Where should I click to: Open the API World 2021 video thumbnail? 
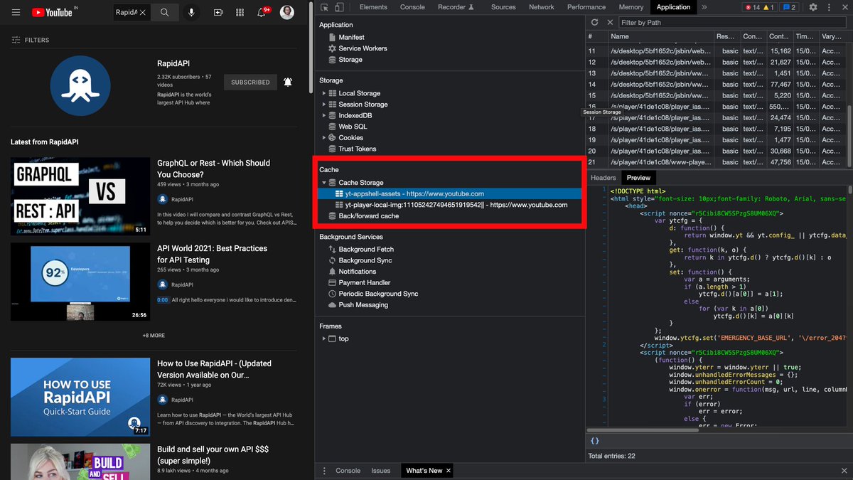tap(80, 282)
